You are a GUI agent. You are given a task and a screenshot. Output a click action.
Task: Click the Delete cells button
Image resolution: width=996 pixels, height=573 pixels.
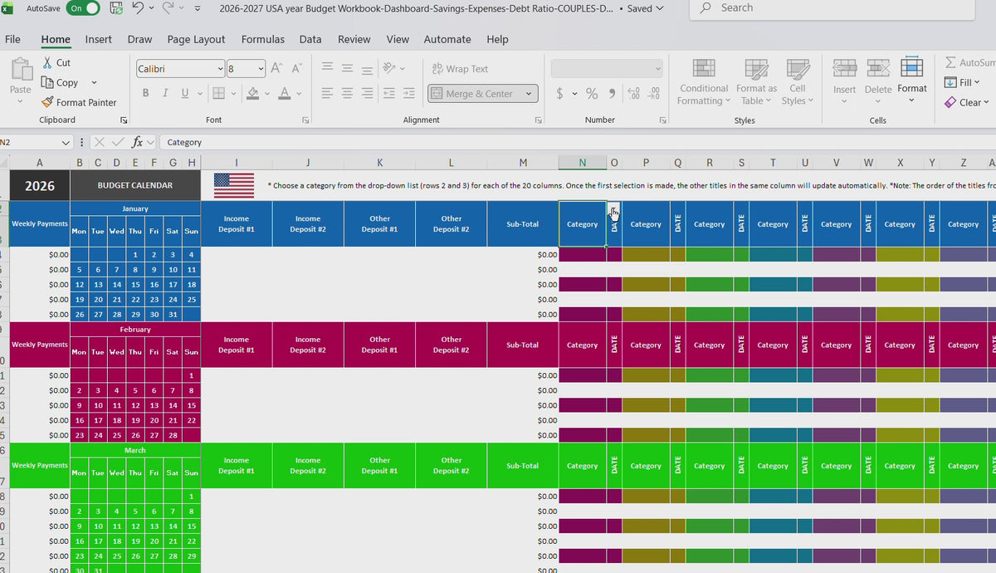click(878, 82)
